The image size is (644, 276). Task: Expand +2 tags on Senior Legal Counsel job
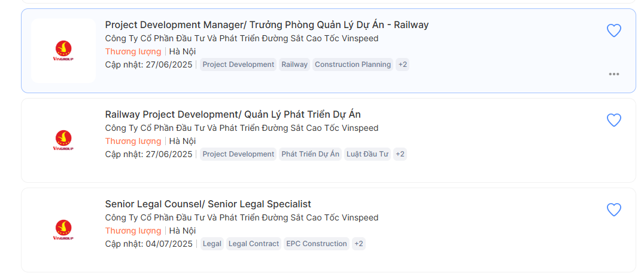coord(359,244)
